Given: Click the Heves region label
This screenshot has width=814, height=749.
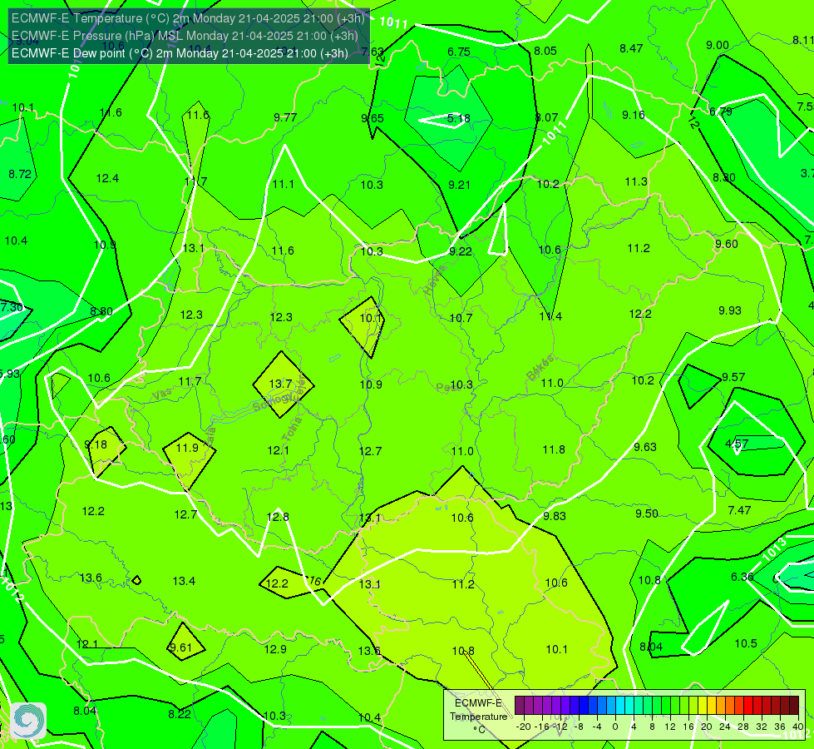Looking at the screenshot, I should click(435, 280).
